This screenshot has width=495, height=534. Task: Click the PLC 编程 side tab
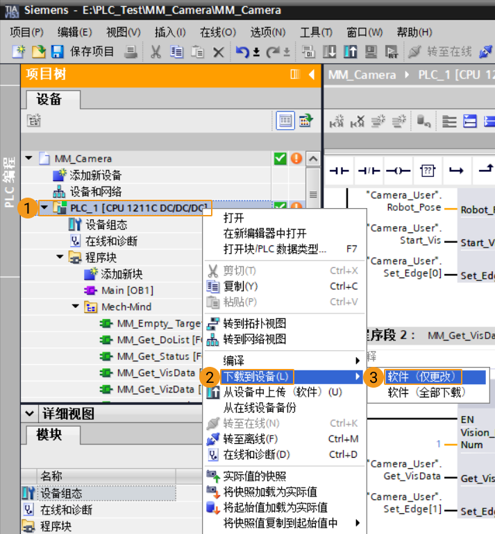tap(10, 181)
